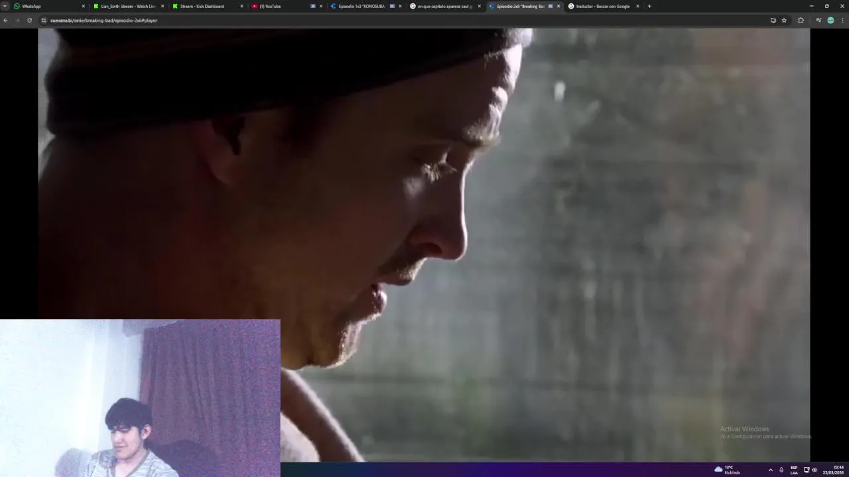Go back to the previous page
849x477 pixels.
(x=5, y=21)
